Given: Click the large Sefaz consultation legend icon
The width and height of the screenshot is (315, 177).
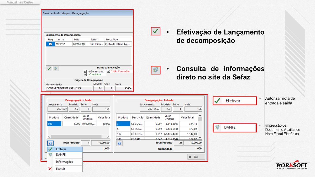Looking at the screenshot, I should point(156,70).
